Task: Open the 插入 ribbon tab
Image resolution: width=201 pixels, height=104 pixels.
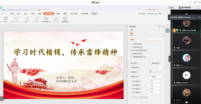Action: coord(19,13)
